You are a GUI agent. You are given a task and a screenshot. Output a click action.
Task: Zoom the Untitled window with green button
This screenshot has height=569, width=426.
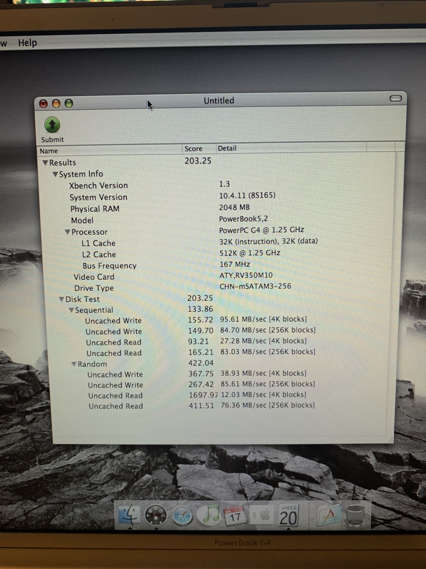69,103
